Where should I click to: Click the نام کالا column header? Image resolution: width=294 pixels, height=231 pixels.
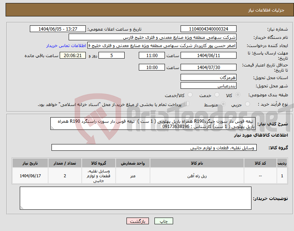coord(197,163)
